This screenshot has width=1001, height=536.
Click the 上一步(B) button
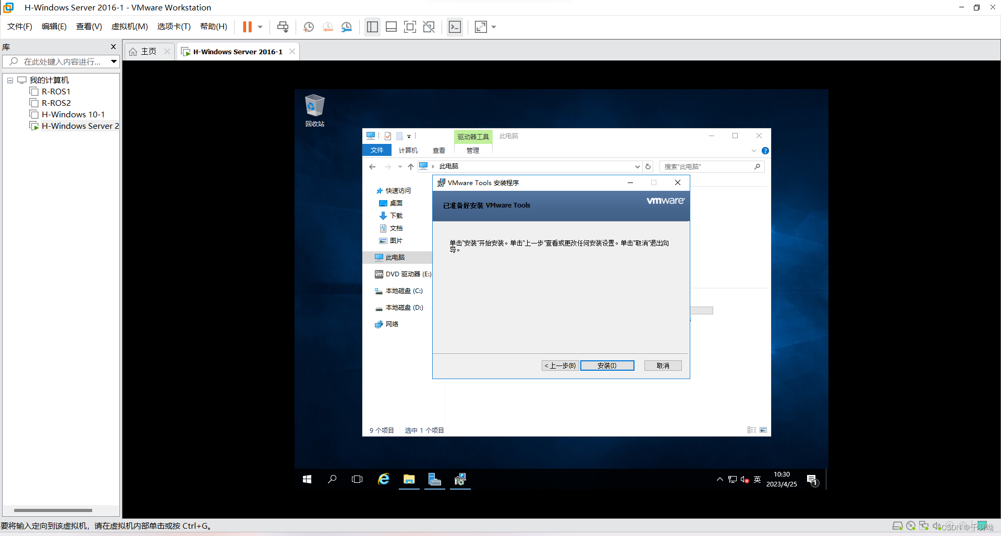[560, 366]
